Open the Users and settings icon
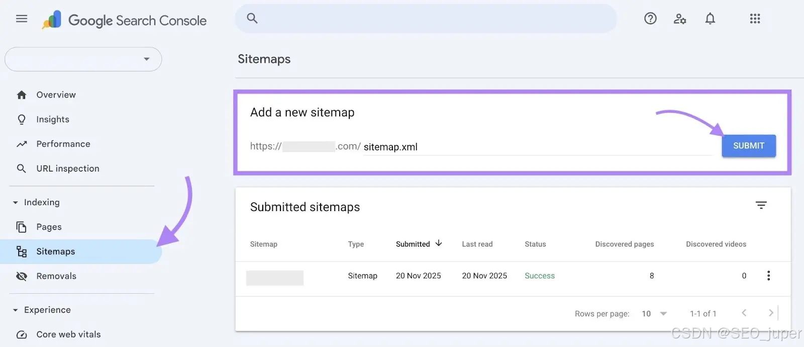Image resolution: width=804 pixels, height=347 pixels. coord(680,19)
